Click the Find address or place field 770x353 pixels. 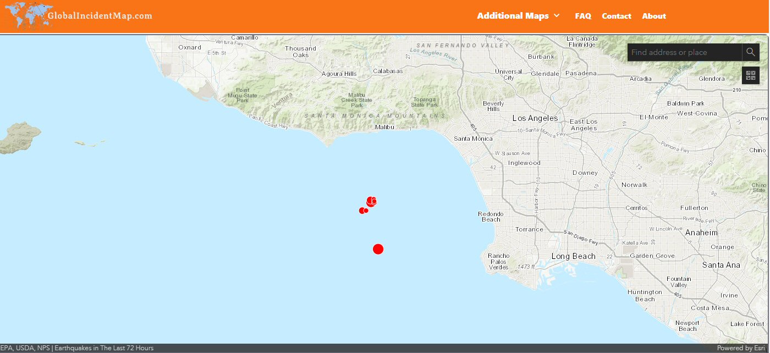click(x=685, y=52)
